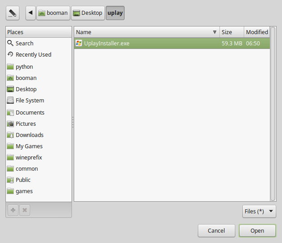Click the X remove-bookmark button

click(25, 210)
